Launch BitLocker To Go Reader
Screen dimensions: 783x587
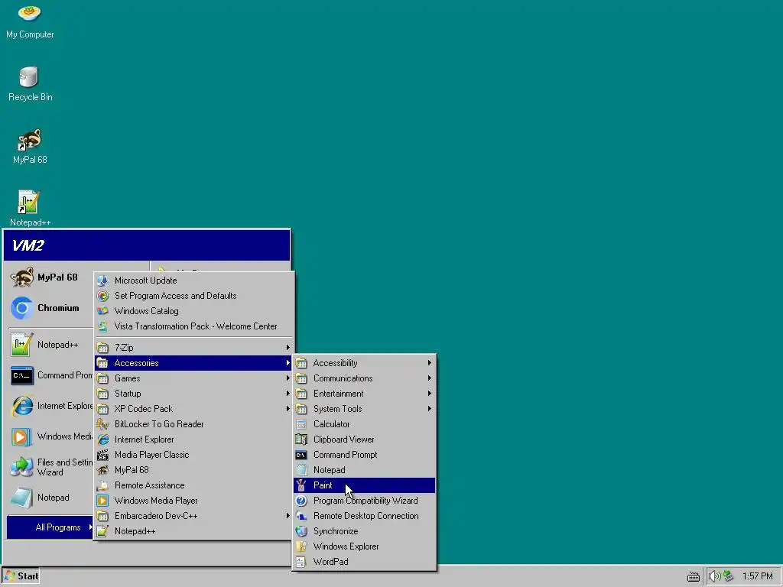[193, 424]
